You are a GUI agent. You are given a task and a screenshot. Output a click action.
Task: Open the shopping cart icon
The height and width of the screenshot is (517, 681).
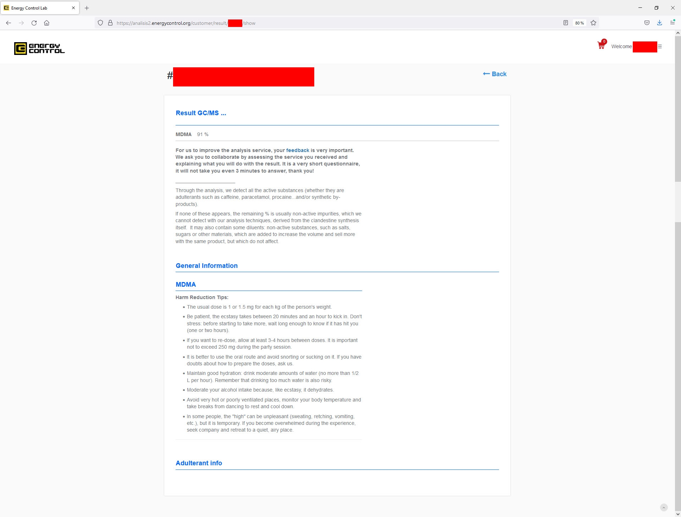[602, 45]
